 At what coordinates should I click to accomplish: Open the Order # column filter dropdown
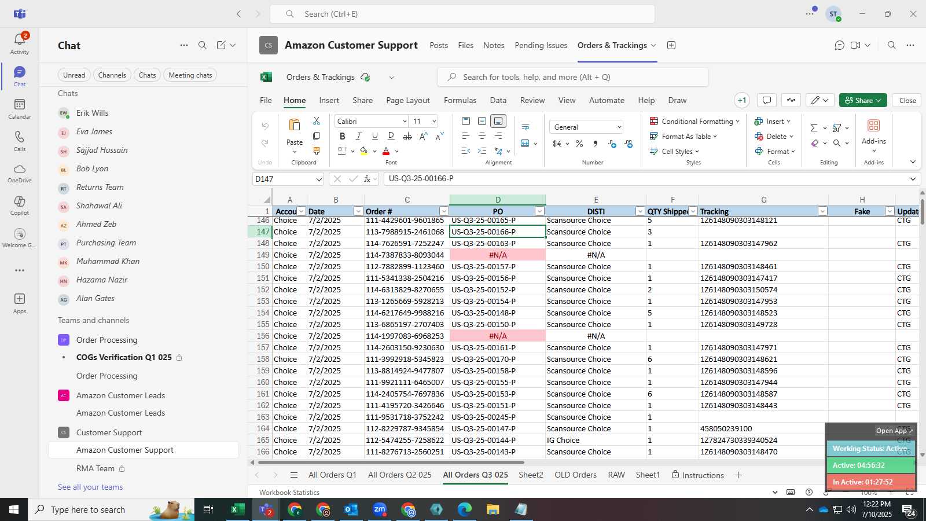tap(444, 211)
